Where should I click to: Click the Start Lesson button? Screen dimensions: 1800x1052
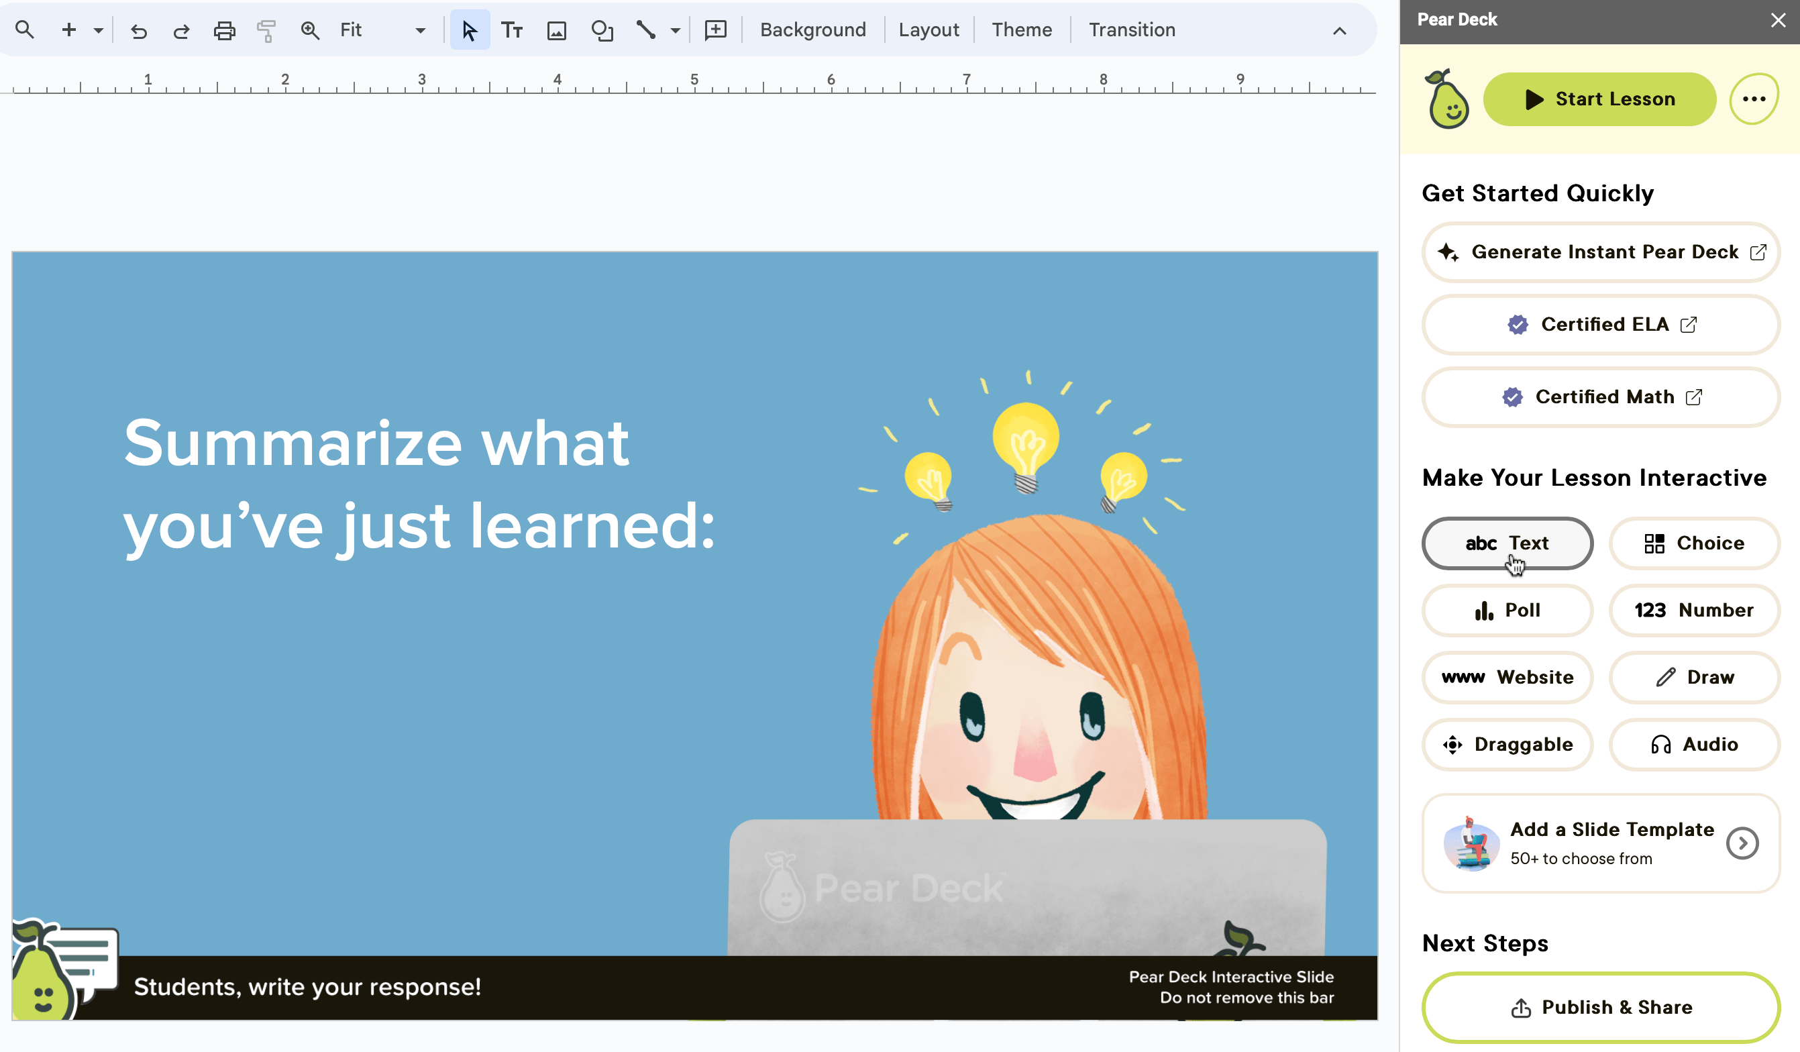coord(1599,99)
